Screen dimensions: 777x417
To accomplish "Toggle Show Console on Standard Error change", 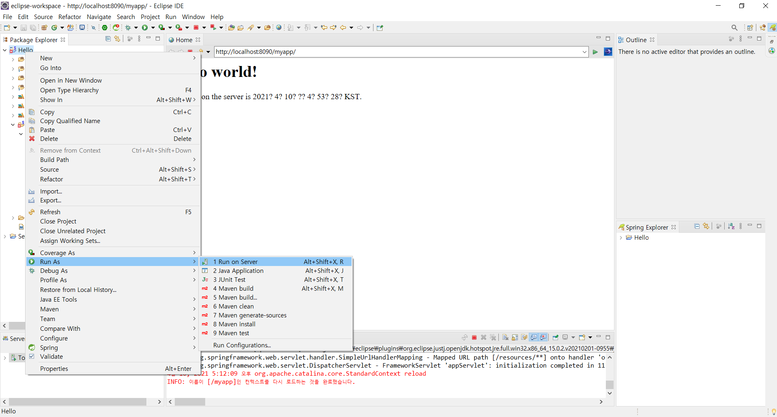I will click(543, 337).
